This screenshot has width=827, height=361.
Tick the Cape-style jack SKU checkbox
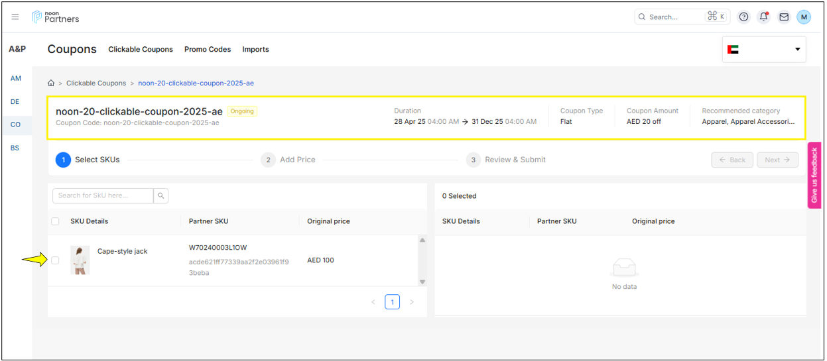(55, 260)
